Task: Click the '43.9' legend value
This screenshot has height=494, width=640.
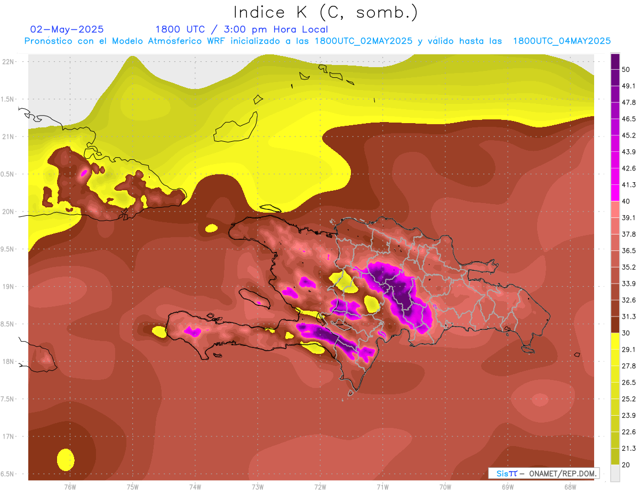Action: (x=629, y=152)
